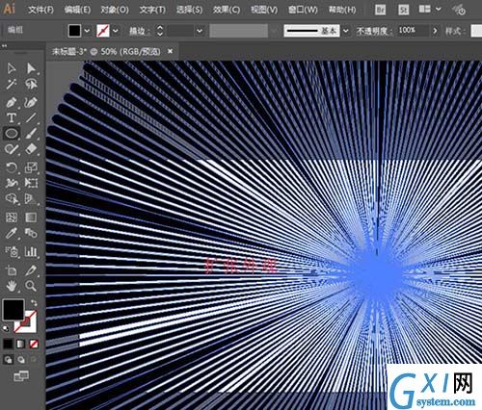Choose the Free Transform tool
Image resolution: width=482 pixels, height=410 pixels.
31,183
